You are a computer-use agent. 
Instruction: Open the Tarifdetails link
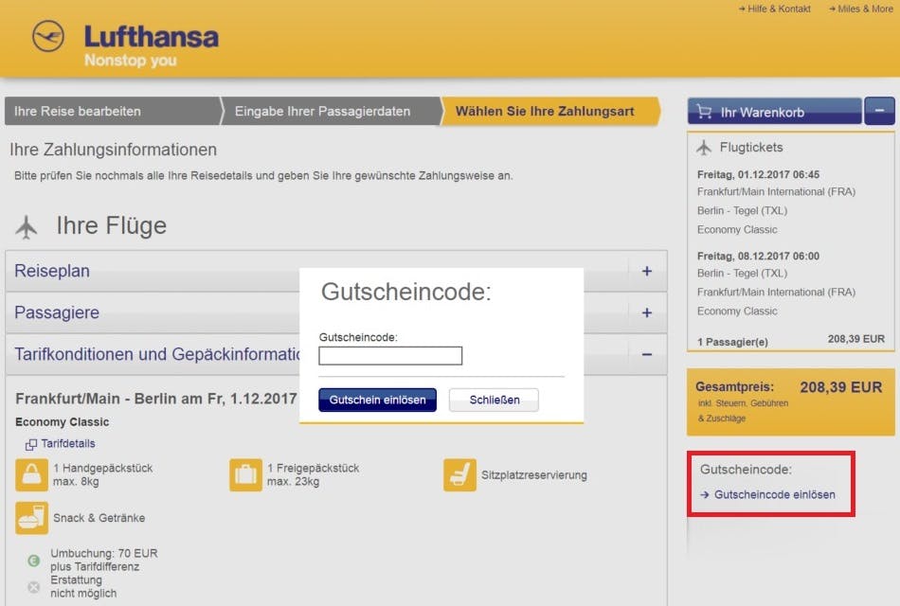(x=67, y=443)
